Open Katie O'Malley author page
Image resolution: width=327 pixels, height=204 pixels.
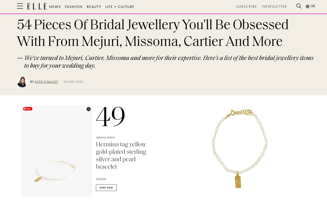click(x=46, y=82)
